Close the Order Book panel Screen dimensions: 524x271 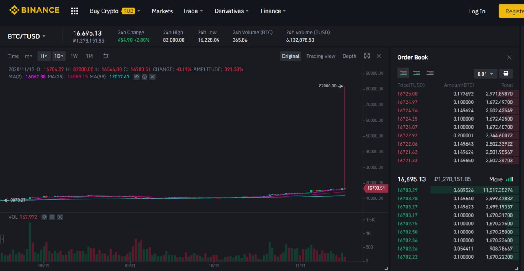point(509,57)
